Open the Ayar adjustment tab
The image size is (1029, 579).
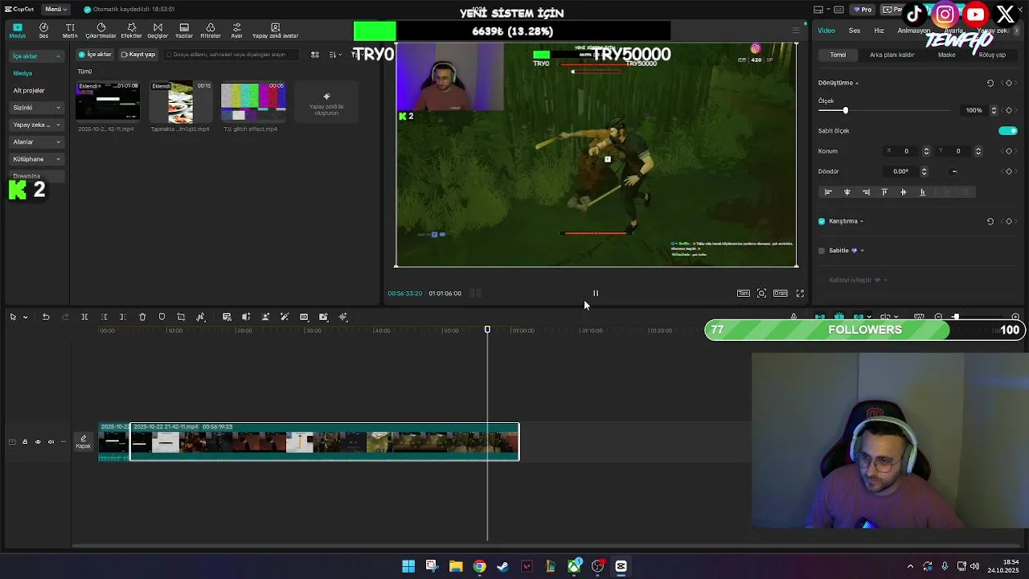(x=236, y=31)
